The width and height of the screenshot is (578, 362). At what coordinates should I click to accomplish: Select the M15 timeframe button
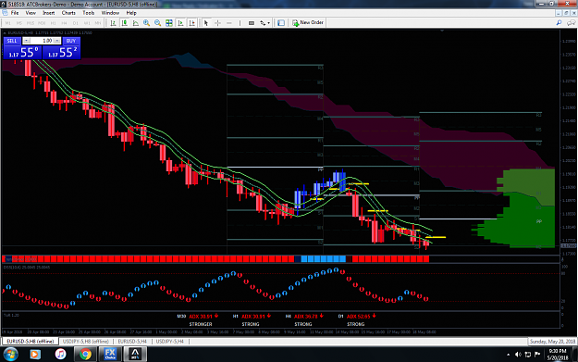point(31,23)
